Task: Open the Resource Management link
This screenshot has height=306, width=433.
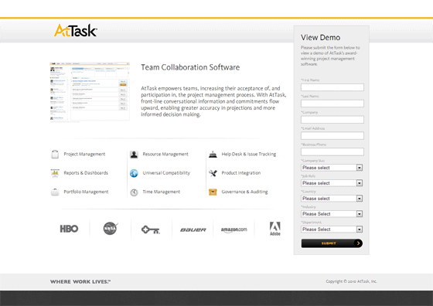Action: point(165,154)
